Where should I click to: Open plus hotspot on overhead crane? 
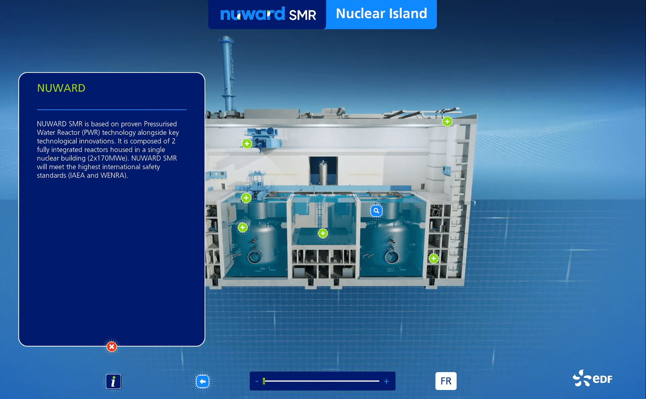[x=247, y=144]
